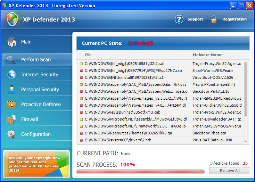Image resolution: width=255 pixels, height=182 pixels.
Task: Click the magnifying glass Perform Scan icon
Action: point(11,59)
